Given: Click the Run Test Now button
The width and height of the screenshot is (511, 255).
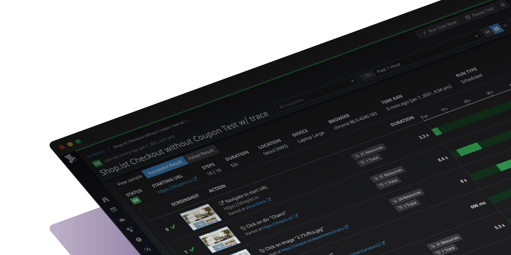Looking at the screenshot, I should point(439,27).
